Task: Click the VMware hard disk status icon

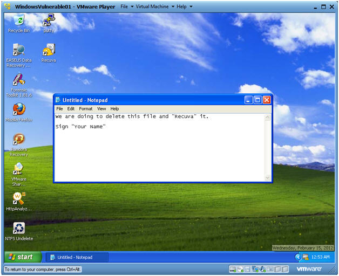Action: (233, 269)
